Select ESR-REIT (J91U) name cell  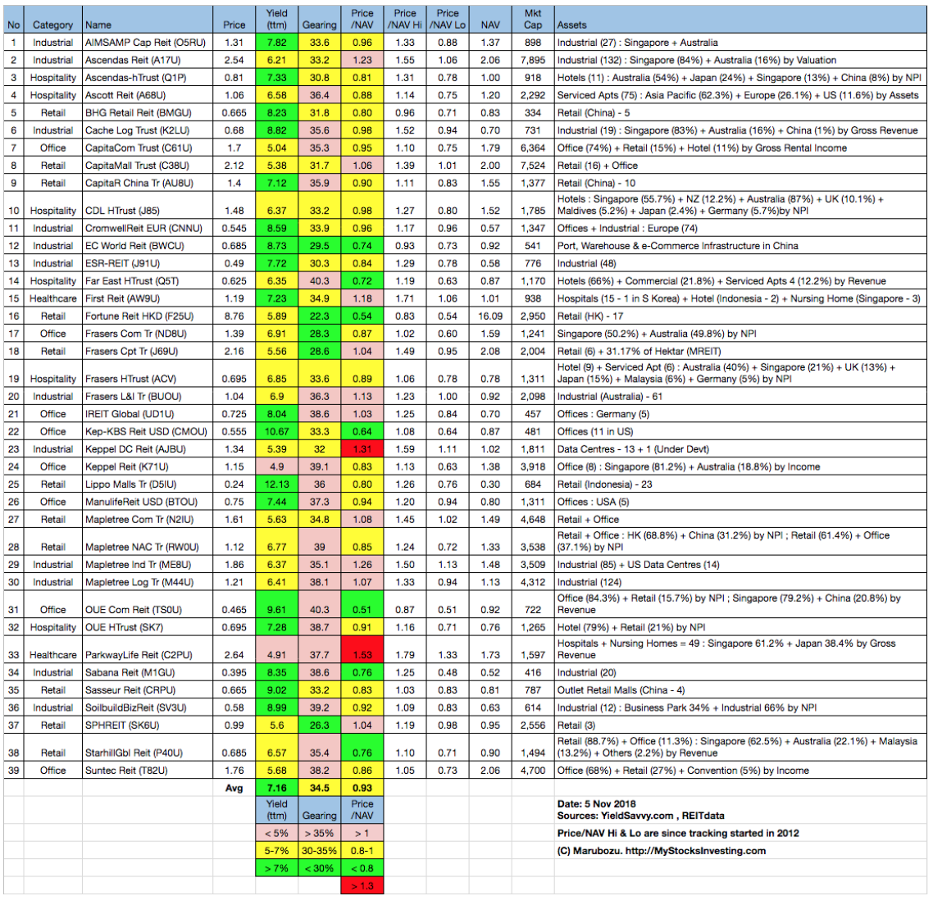click(148, 264)
